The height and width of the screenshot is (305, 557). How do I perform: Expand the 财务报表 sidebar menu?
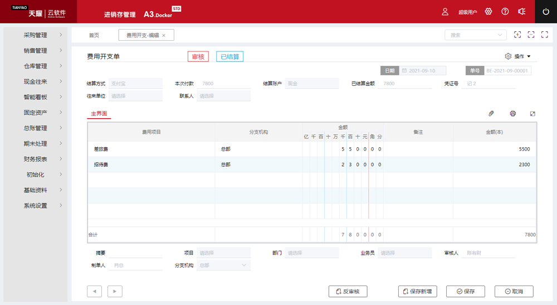(36, 159)
